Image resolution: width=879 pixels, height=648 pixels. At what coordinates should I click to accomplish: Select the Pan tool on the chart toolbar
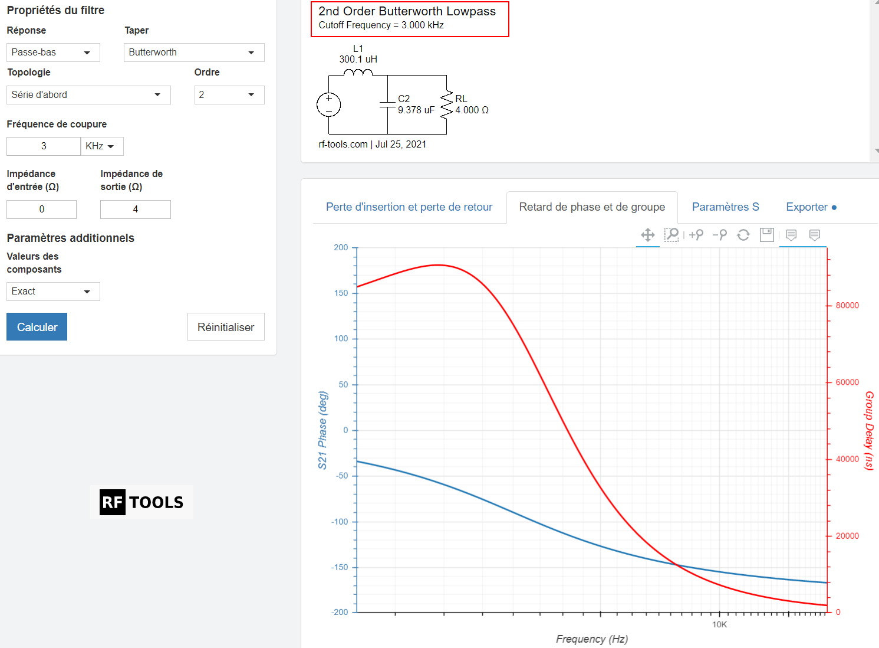647,235
